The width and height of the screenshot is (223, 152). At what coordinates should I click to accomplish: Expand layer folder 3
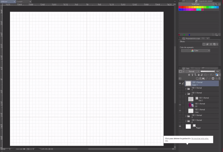coord(186,116)
